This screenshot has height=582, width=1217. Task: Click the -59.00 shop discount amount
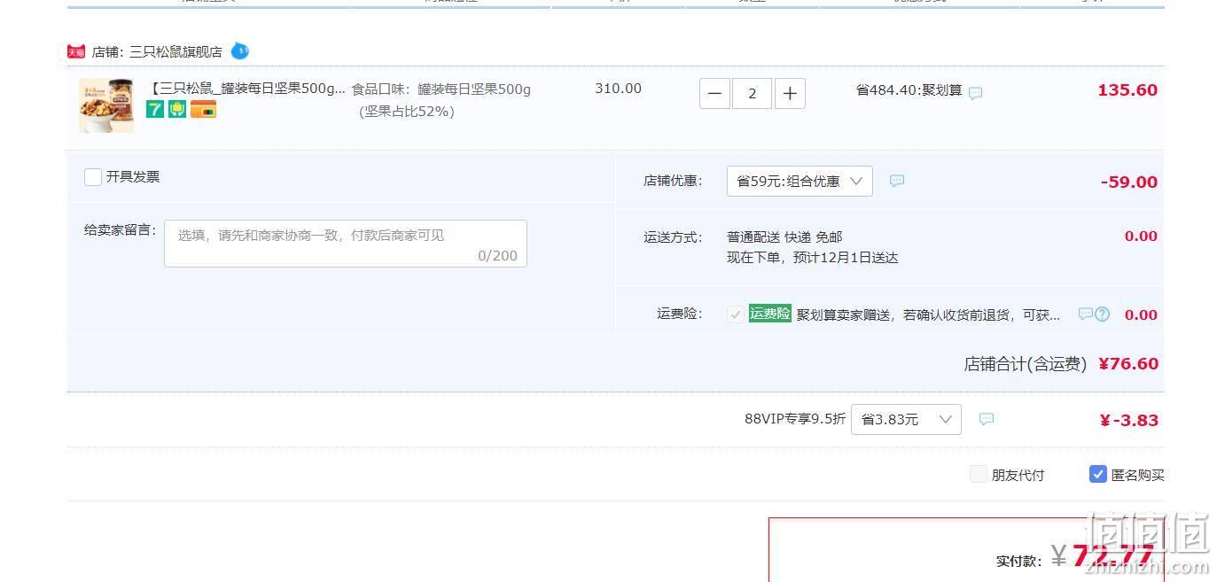(x=1129, y=182)
